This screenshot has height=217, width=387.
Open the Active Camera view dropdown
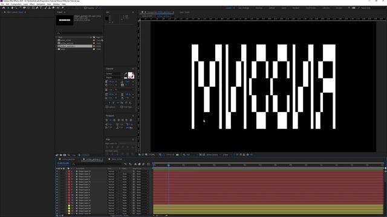[x=213, y=155]
